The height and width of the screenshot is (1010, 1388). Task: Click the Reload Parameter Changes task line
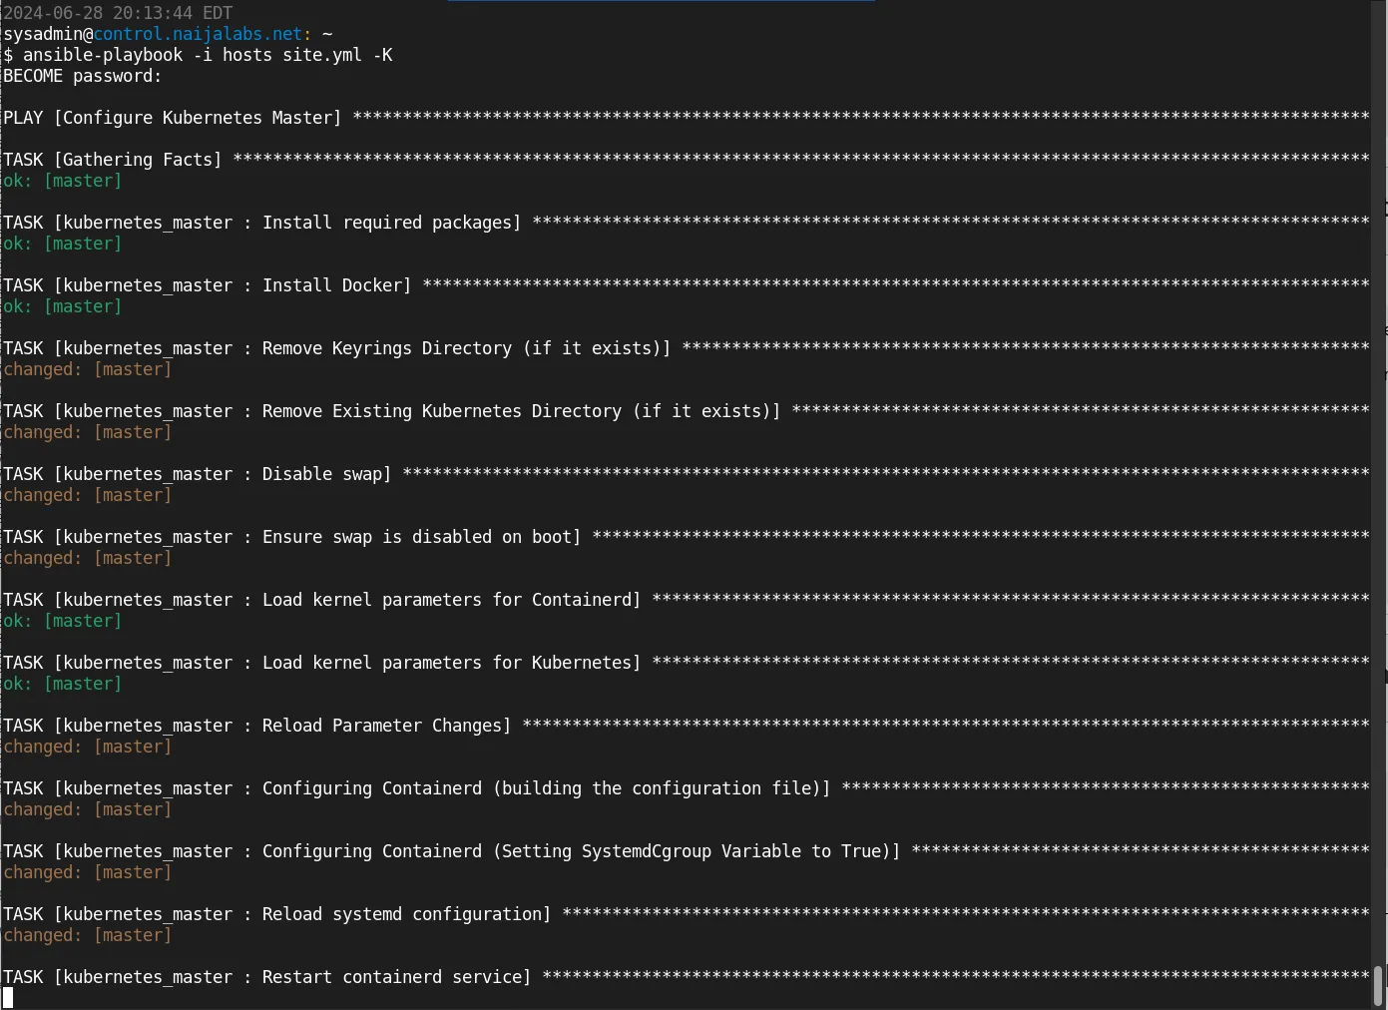click(x=686, y=726)
